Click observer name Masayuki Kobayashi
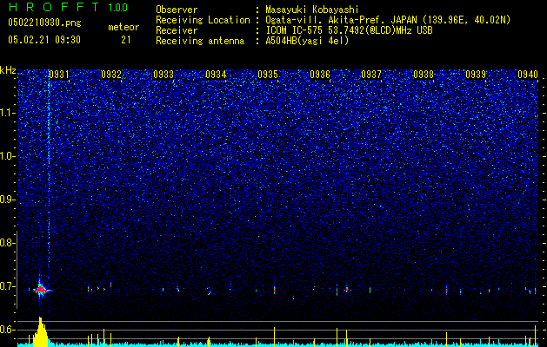547x347 pixels. [x=312, y=10]
